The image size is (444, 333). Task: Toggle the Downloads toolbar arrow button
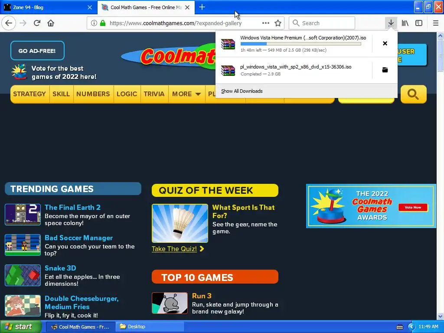click(391, 23)
